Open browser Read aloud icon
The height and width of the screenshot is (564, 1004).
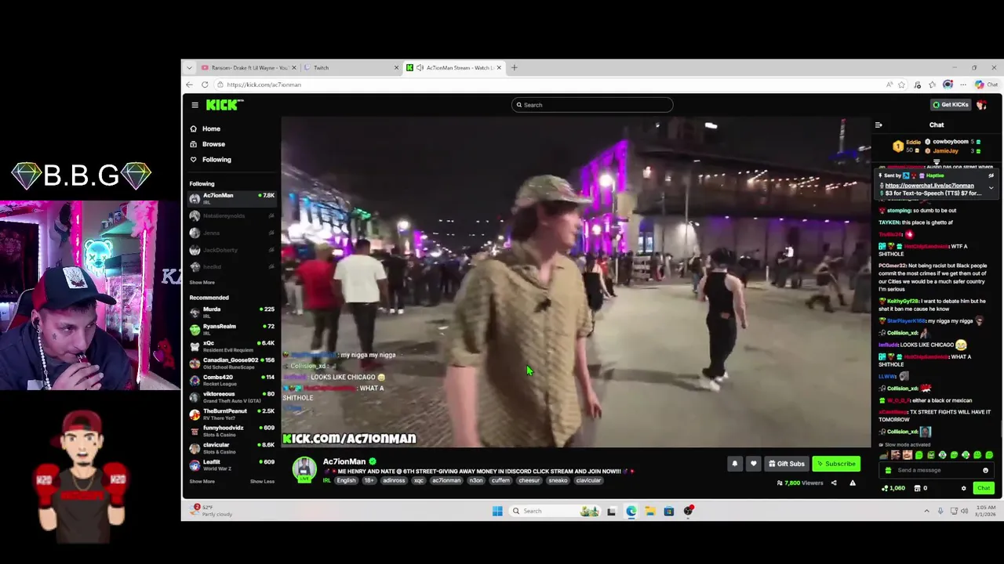pyautogui.click(x=889, y=85)
